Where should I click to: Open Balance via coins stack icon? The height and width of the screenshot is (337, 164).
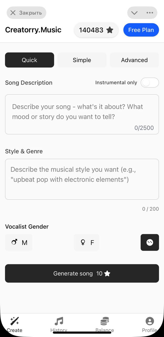105,321
